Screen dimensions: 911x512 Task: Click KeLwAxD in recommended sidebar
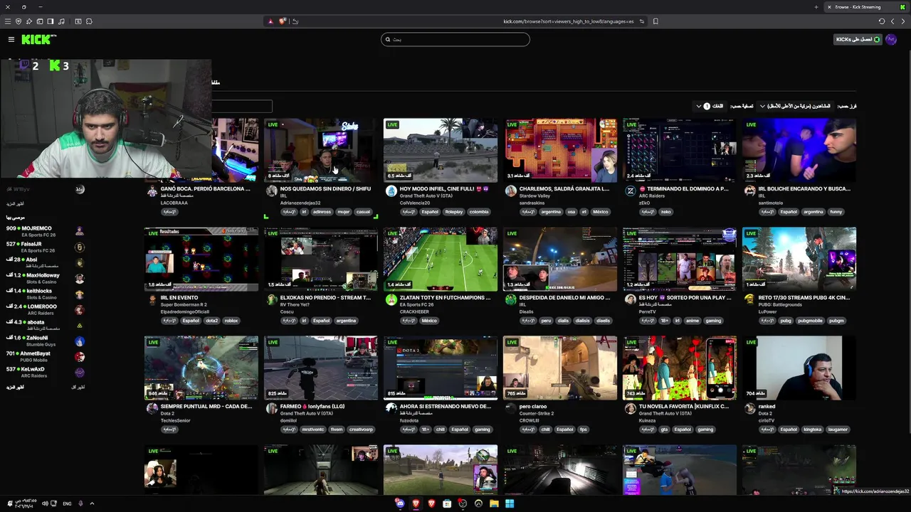coord(33,369)
